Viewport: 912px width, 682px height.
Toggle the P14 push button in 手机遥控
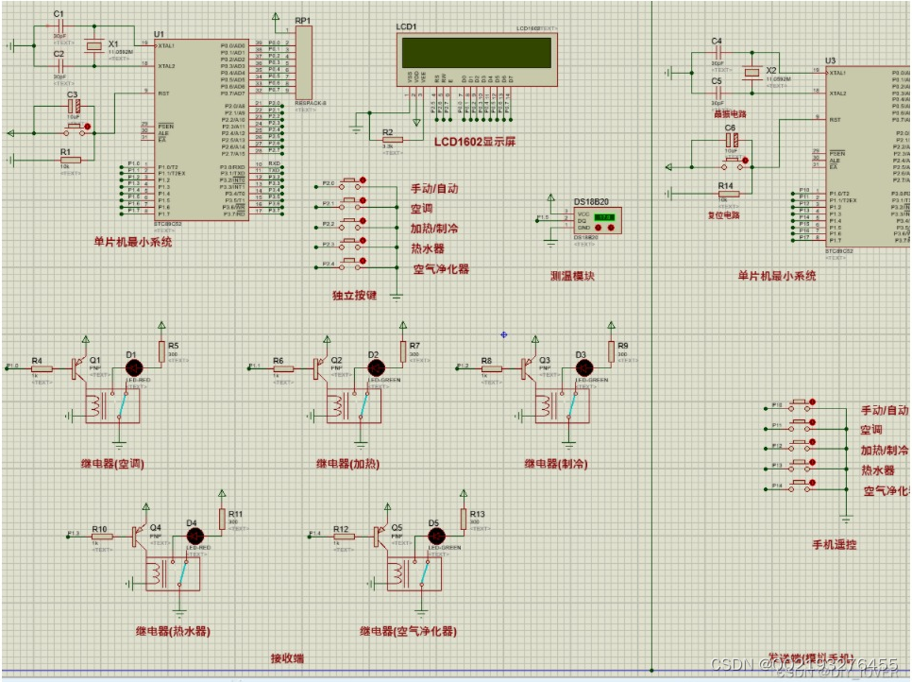(x=802, y=486)
